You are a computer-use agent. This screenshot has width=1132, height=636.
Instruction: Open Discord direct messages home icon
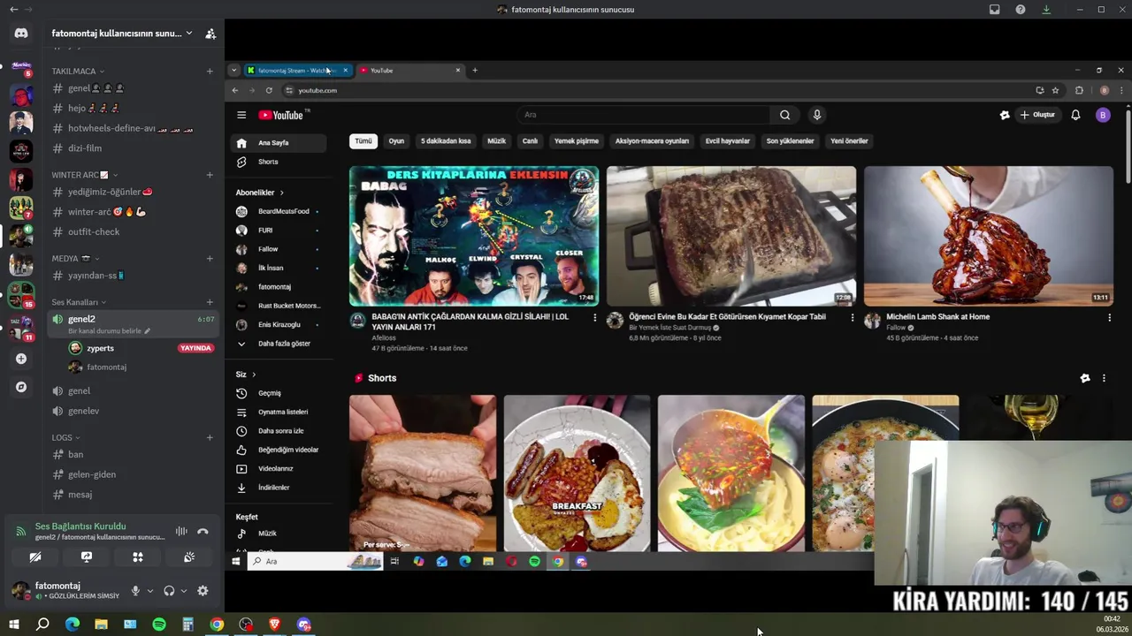[x=21, y=34]
